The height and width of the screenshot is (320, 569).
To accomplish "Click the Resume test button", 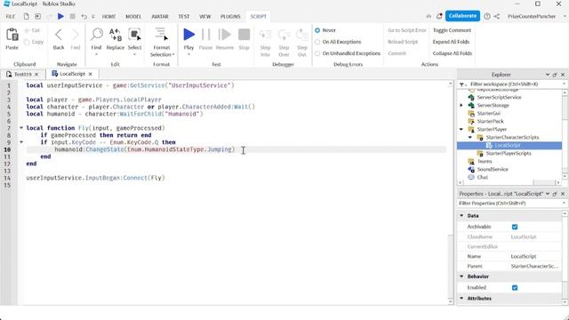I will coord(225,35).
